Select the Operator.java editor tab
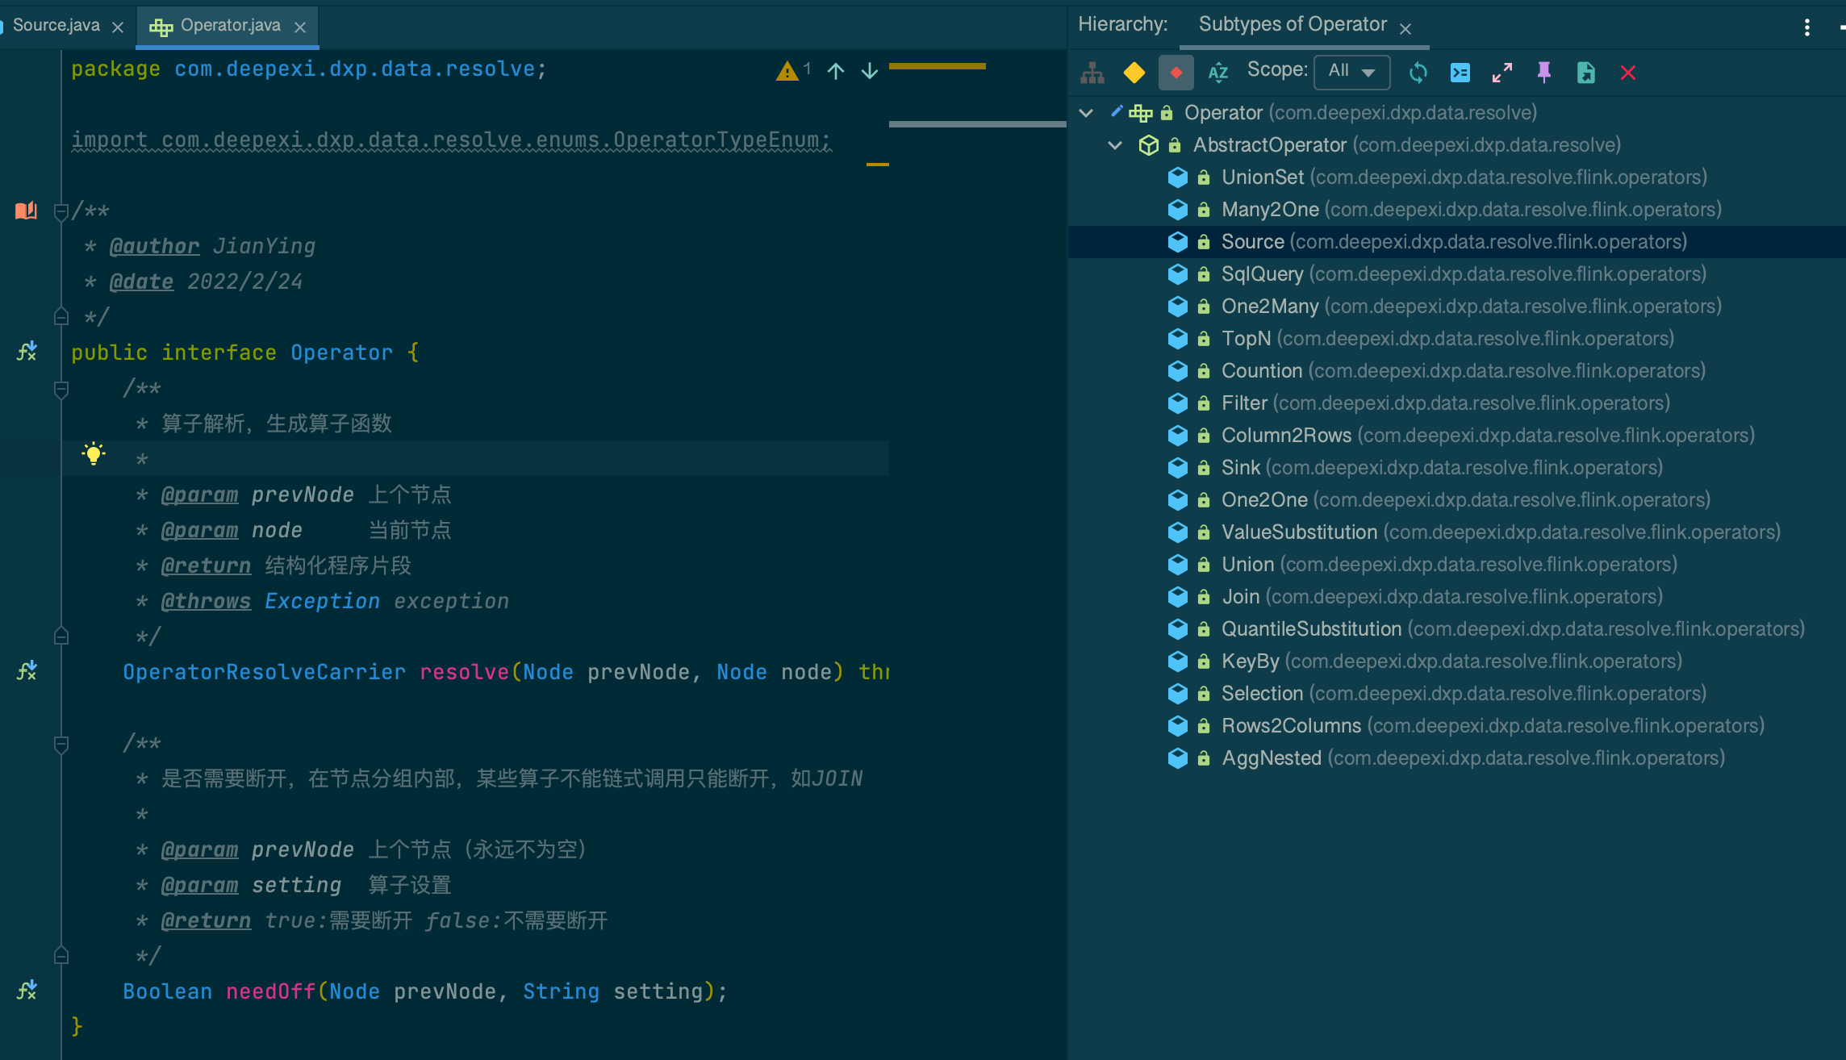1846x1060 pixels. point(230,25)
